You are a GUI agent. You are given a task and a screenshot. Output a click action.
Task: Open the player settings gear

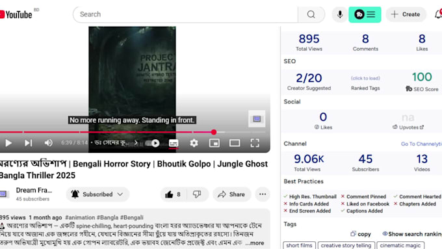[194, 143]
